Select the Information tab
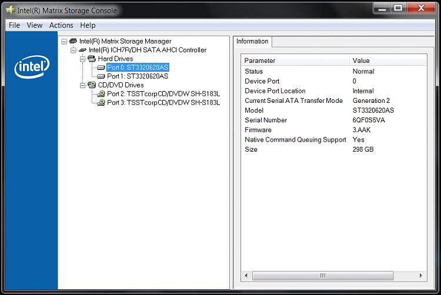 coord(252,41)
